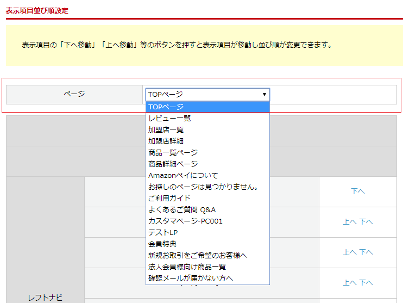
Task: Click 下へ link in the last visible row
Action: (366, 283)
